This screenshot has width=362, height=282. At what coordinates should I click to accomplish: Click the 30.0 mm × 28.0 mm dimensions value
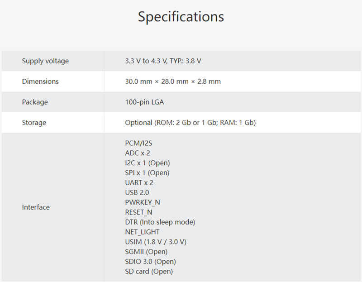click(173, 81)
